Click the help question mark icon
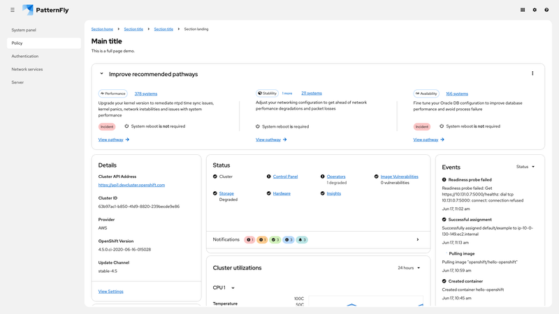 tap(546, 10)
